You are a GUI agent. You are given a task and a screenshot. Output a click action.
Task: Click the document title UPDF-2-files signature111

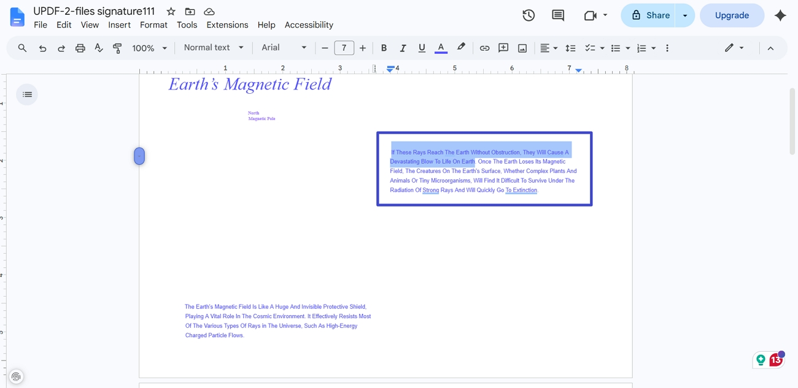[94, 12]
